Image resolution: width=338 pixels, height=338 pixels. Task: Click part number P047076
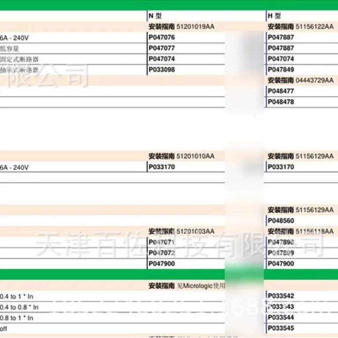tap(162, 37)
